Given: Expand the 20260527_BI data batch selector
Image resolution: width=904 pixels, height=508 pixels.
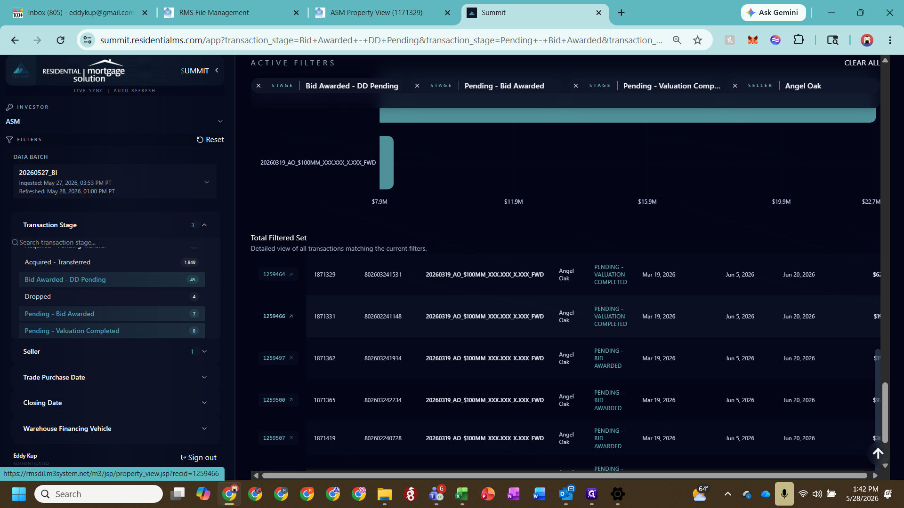Looking at the screenshot, I should tap(114, 182).
